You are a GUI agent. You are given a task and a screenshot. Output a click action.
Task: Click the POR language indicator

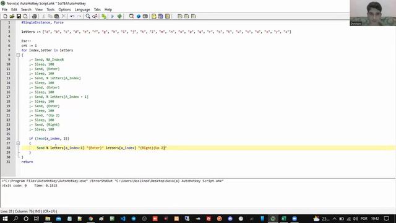364,219
